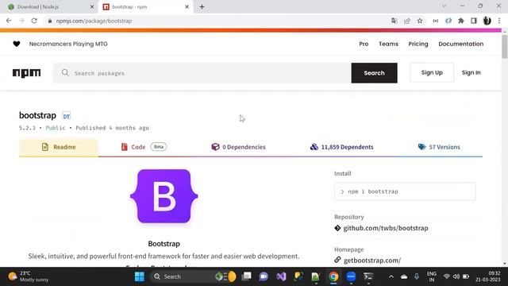Viewport: 508px width, 286px height.
Task: Select the Readme tab
Action: coord(59,147)
